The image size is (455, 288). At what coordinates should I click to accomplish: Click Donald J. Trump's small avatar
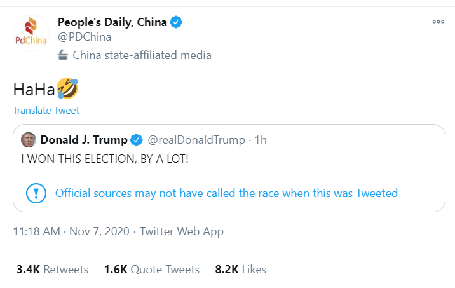pyautogui.click(x=28, y=140)
